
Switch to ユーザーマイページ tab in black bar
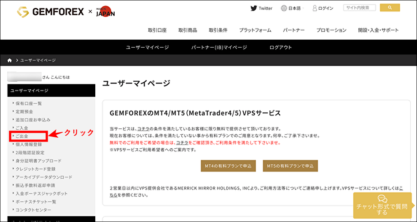point(147,47)
